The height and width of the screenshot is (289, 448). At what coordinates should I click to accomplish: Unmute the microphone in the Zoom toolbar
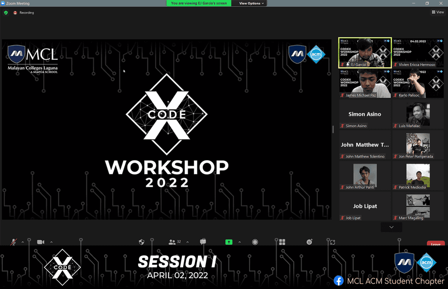point(14,242)
